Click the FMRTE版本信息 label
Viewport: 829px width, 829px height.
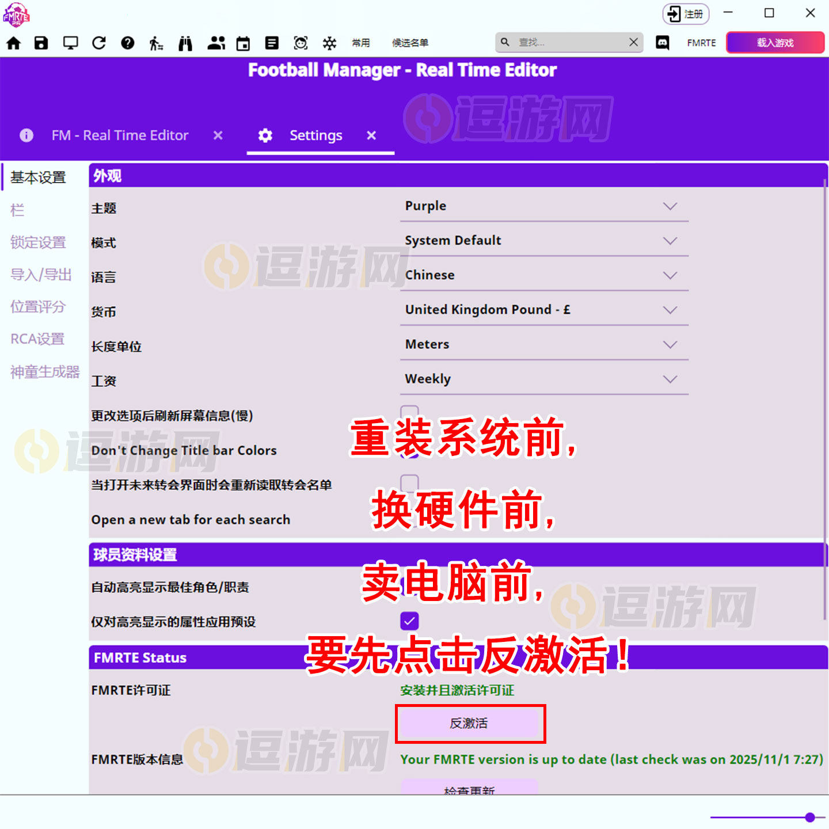coord(137,759)
